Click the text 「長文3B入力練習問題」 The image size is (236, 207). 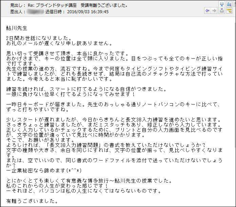(x=74, y=145)
